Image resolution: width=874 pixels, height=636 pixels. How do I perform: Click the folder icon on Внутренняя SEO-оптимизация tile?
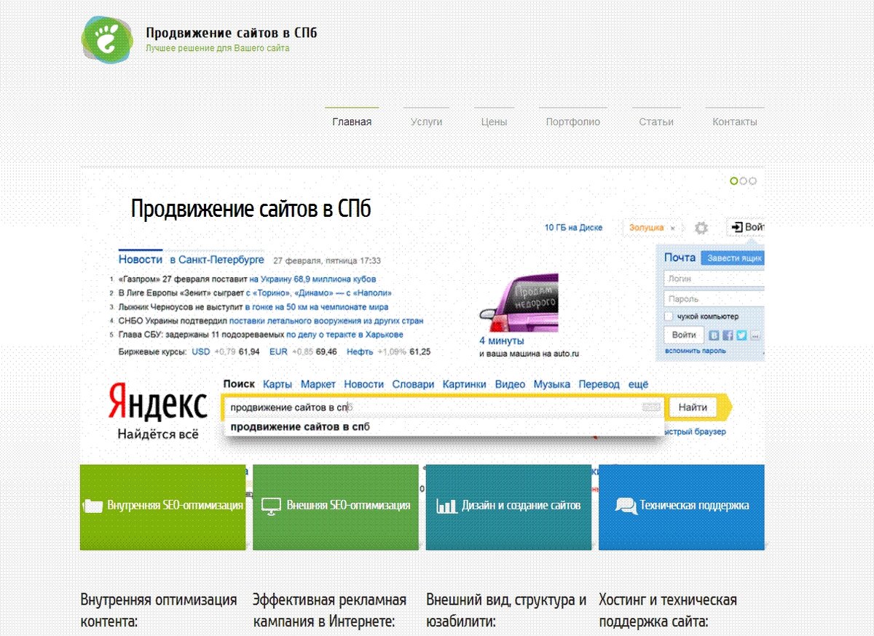(x=93, y=506)
